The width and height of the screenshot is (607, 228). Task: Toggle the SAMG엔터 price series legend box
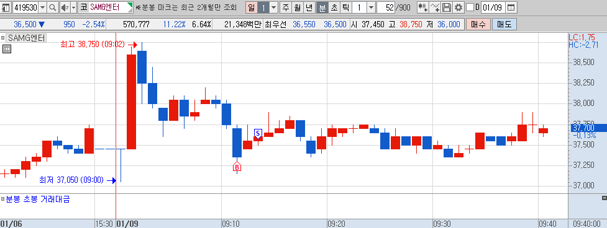click(2, 38)
